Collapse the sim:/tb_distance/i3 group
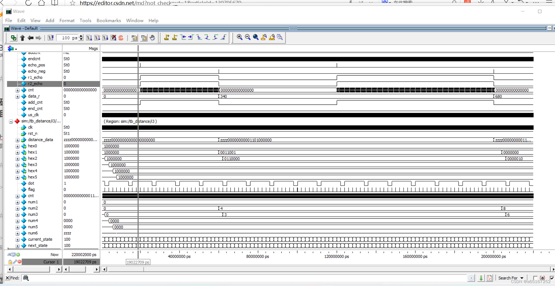 click(11, 121)
